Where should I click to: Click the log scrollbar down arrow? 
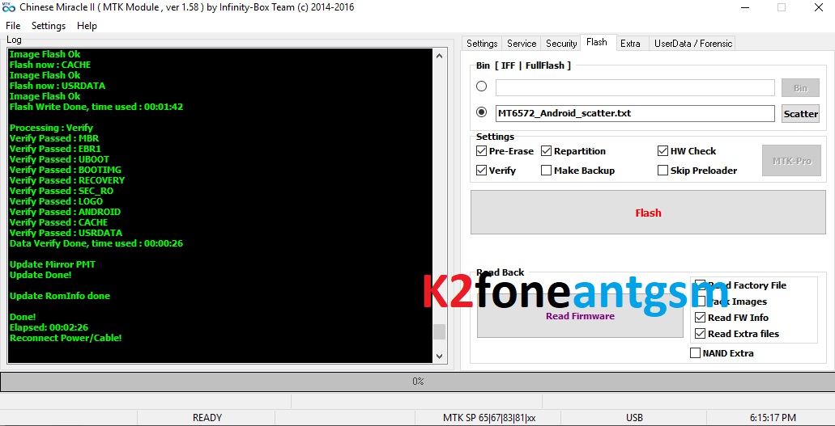point(439,356)
